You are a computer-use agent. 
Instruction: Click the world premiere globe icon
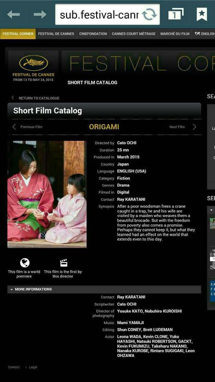pos(25,263)
